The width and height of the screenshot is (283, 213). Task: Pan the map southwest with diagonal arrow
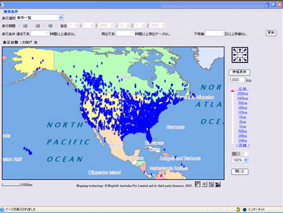[235, 60]
